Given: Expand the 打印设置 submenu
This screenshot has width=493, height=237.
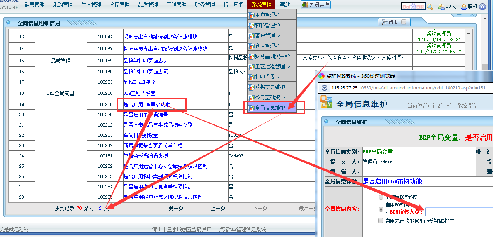Looking at the screenshot, I should [x=268, y=77].
